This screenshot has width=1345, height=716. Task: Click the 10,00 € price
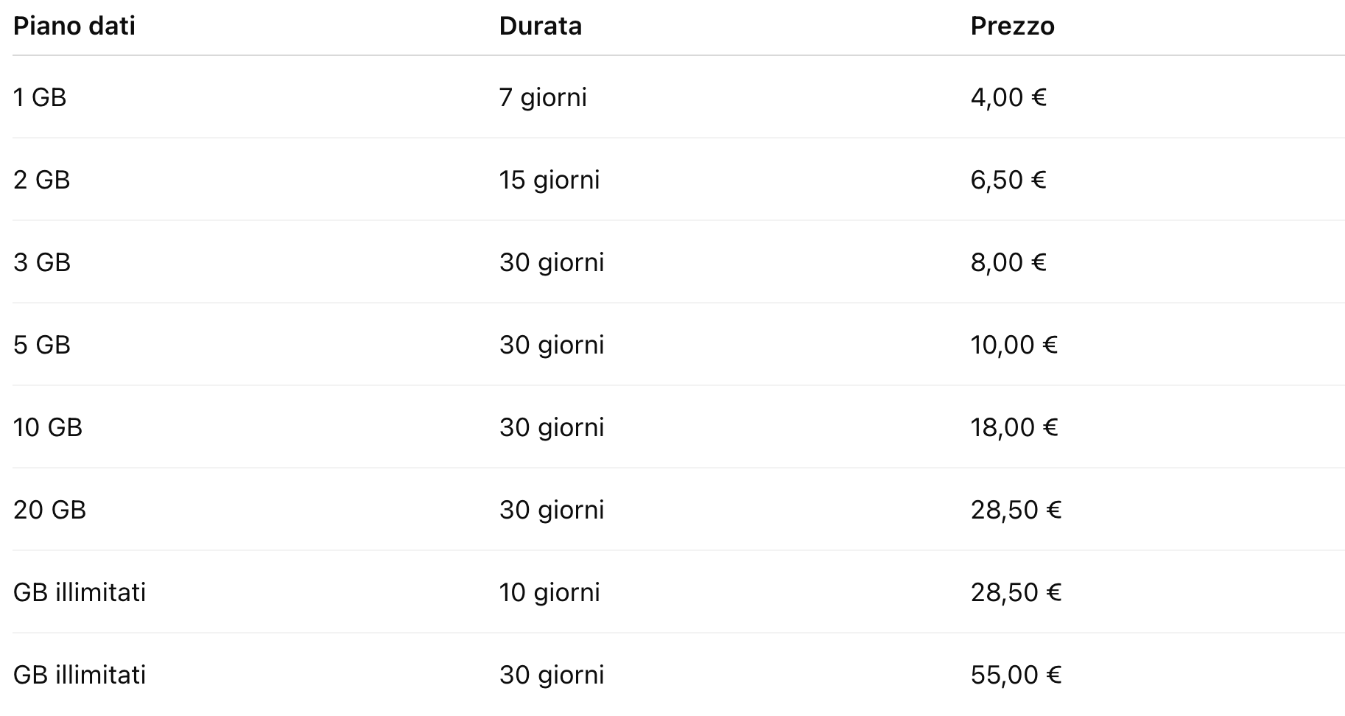tap(1014, 345)
